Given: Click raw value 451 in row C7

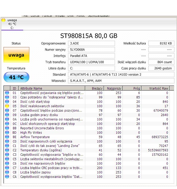Looking at the screenshot, I should pos(165,168).
